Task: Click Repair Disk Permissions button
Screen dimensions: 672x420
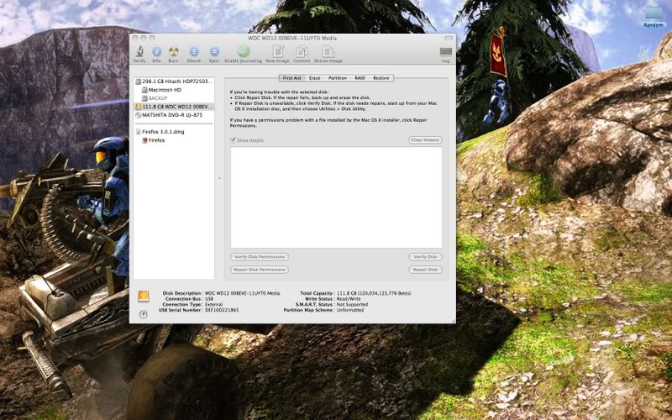Action: [260, 270]
